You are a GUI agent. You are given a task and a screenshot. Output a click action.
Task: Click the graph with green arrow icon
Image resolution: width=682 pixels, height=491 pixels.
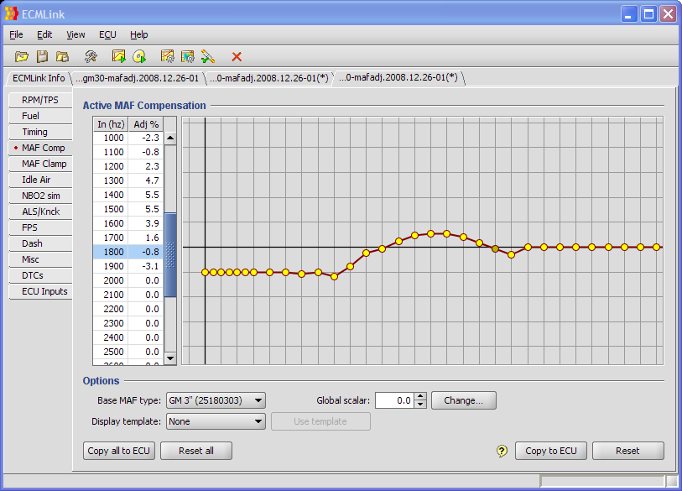click(119, 56)
